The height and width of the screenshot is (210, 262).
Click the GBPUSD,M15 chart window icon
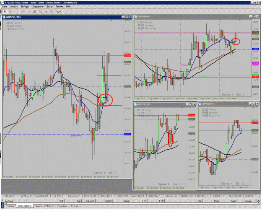[x=4, y=17]
